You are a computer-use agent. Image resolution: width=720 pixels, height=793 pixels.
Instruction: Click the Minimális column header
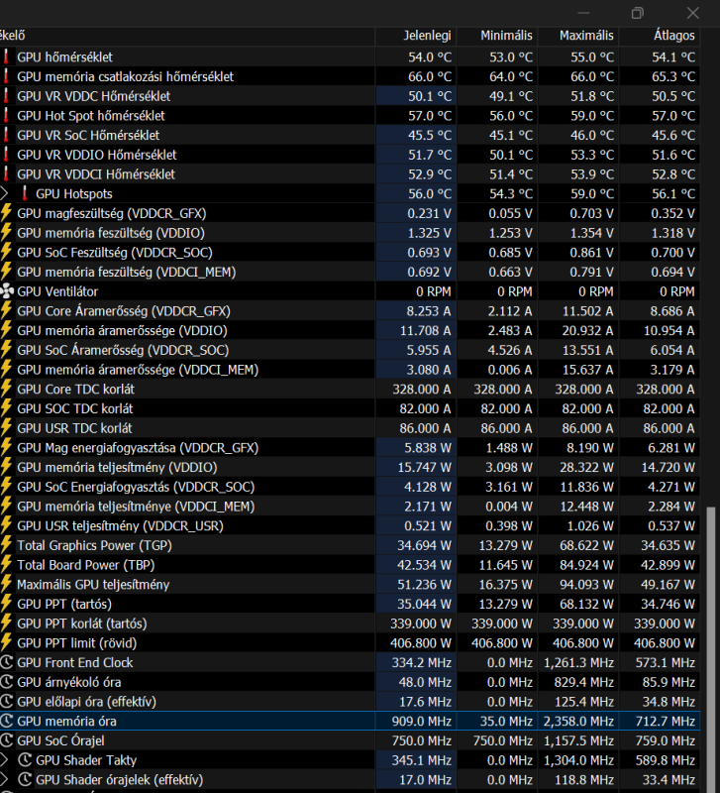click(497, 36)
